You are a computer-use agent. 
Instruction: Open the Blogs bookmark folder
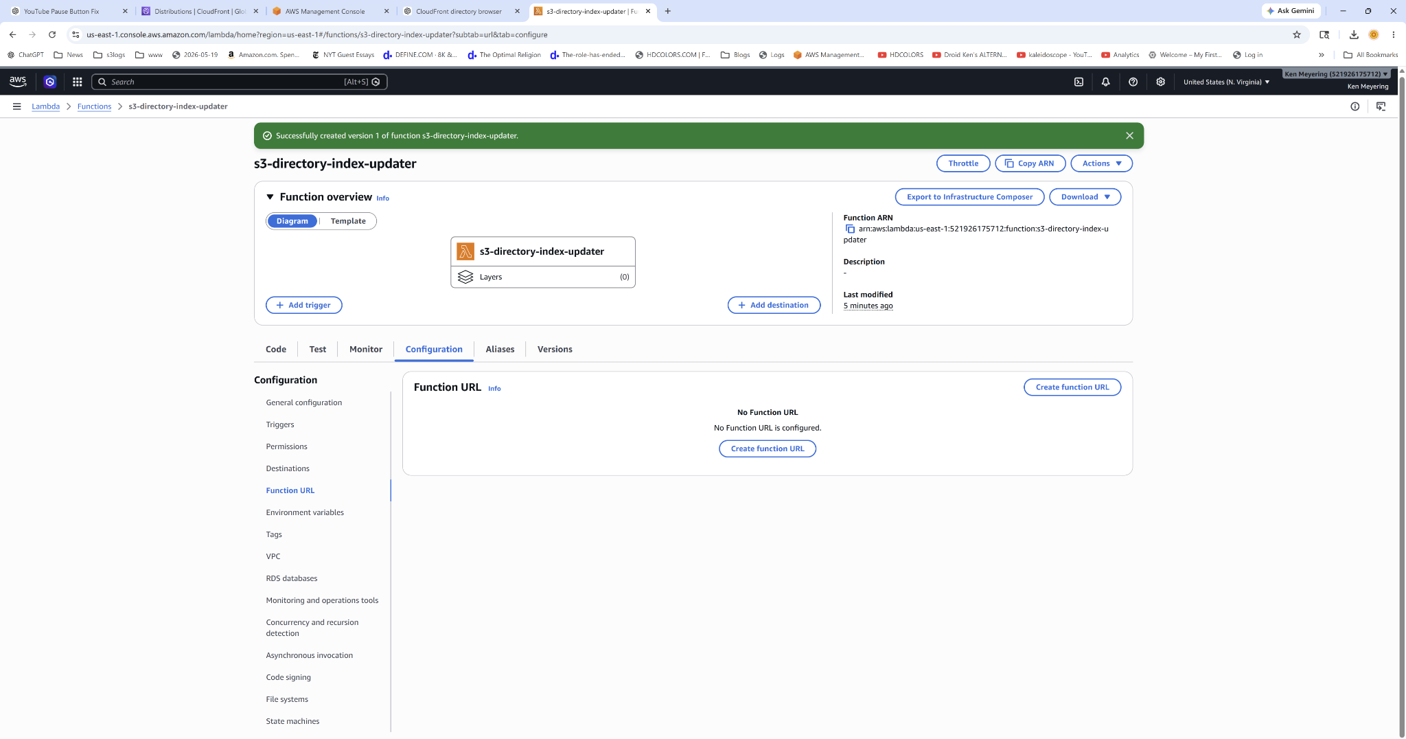click(x=735, y=55)
